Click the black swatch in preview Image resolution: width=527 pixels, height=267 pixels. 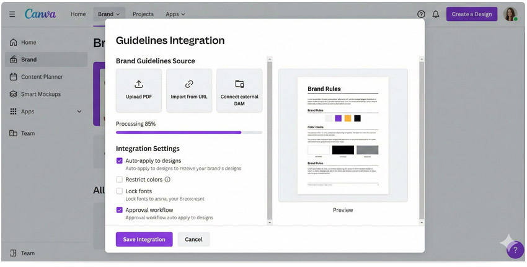[357, 118]
